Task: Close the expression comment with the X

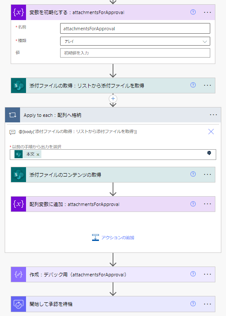Action: pos(211,132)
